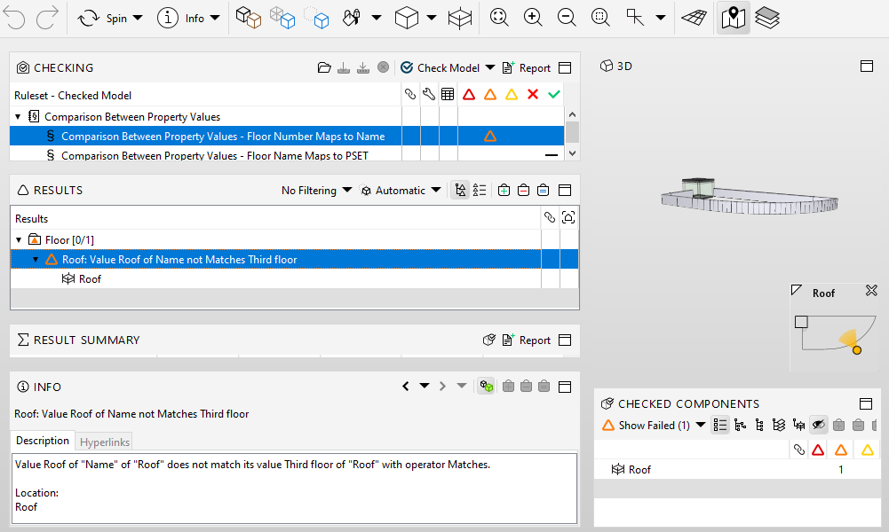Screen dimensions: 889x532
Task: Select the Info tool
Action: (x=180, y=18)
